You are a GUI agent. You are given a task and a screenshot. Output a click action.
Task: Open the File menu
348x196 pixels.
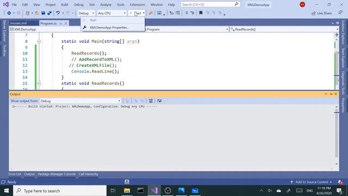[14, 4]
